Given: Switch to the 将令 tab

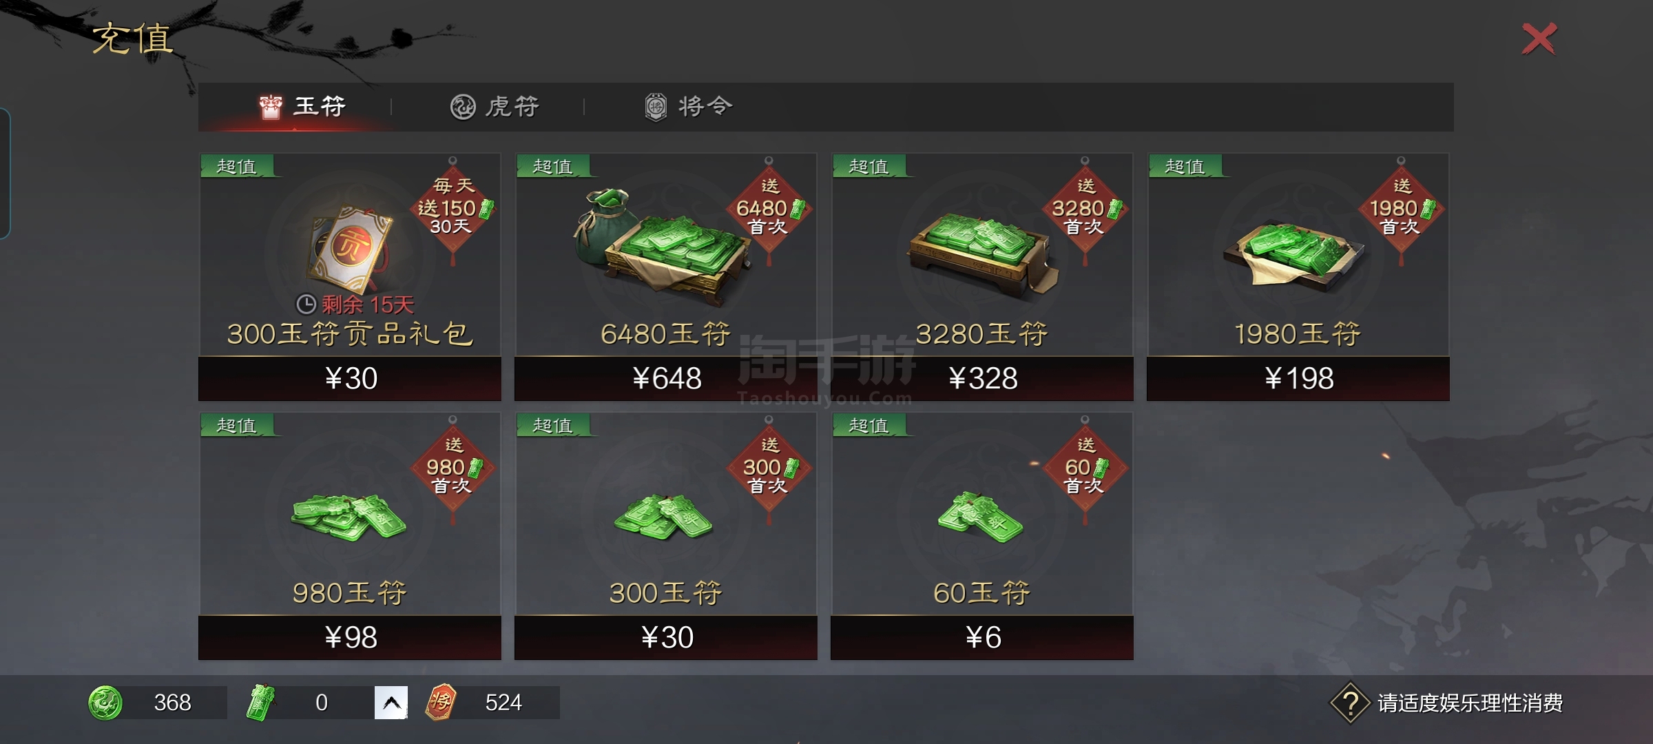Looking at the screenshot, I should (689, 107).
